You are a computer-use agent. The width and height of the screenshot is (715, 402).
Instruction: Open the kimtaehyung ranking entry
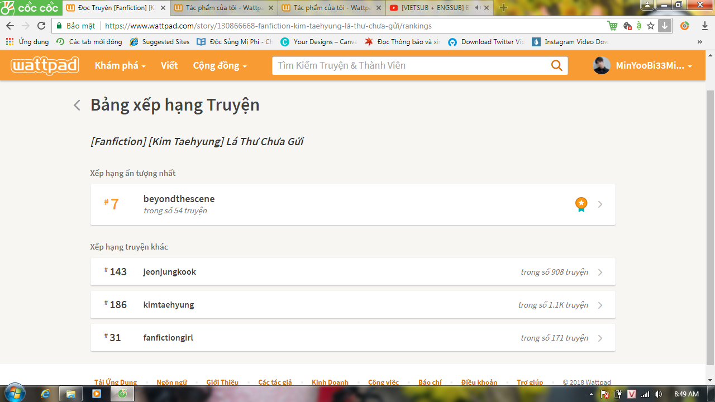352,305
